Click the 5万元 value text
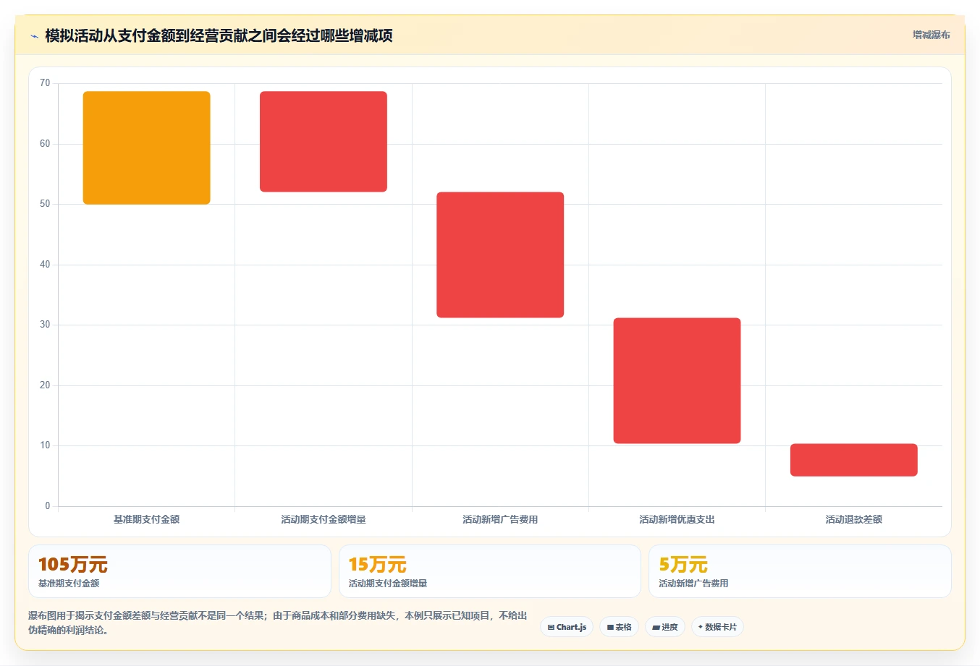Image resolution: width=980 pixels, height=666 pixels. (683, 564)
